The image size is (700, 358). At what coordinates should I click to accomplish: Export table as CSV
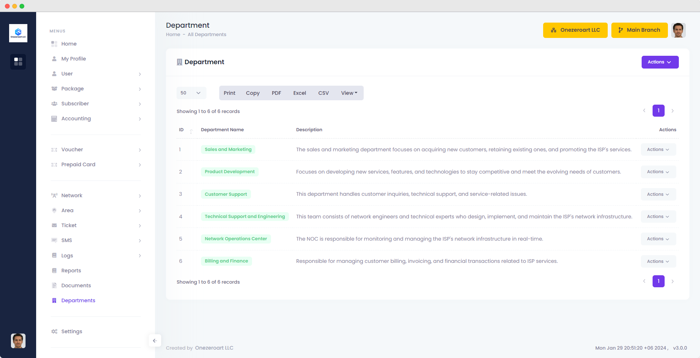[x=324, y=93]
